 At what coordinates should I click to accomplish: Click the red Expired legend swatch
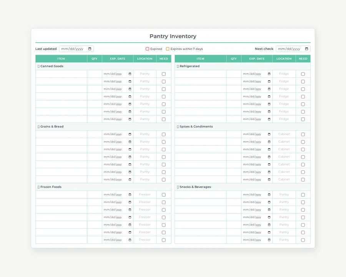(x=147, y=49)
